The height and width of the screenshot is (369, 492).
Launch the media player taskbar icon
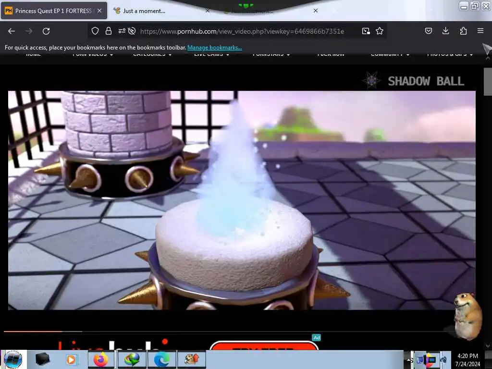point(71,359)
